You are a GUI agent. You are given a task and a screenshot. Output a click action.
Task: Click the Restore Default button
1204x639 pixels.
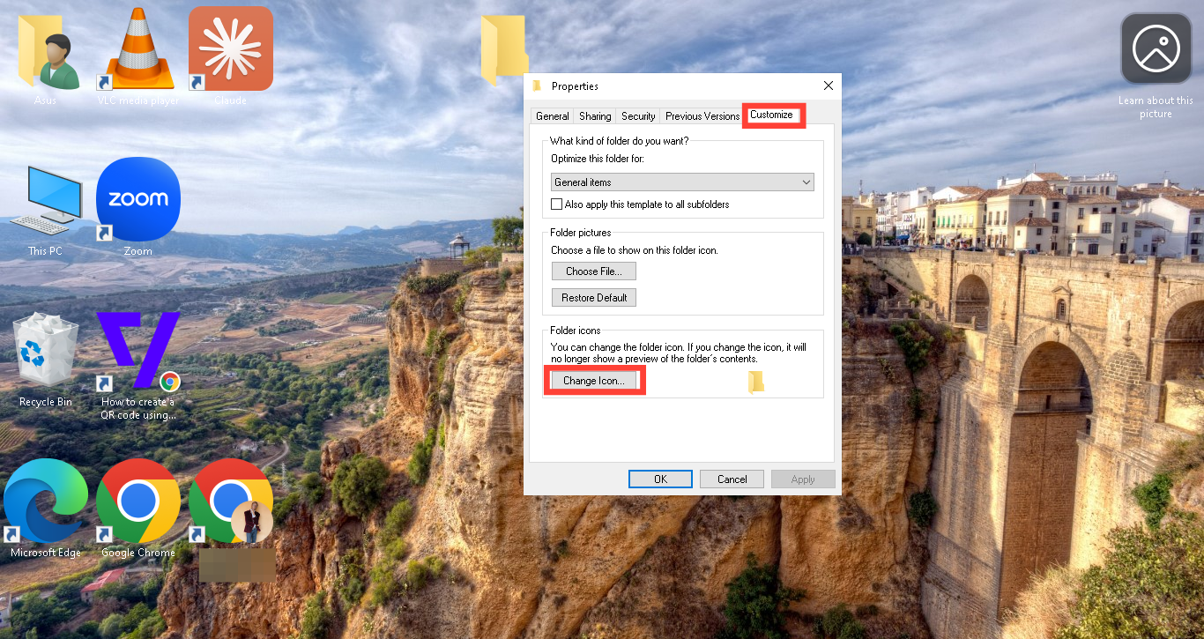tap(594, 298)
